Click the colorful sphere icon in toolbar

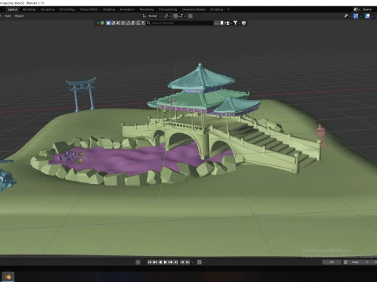[102, 23]
